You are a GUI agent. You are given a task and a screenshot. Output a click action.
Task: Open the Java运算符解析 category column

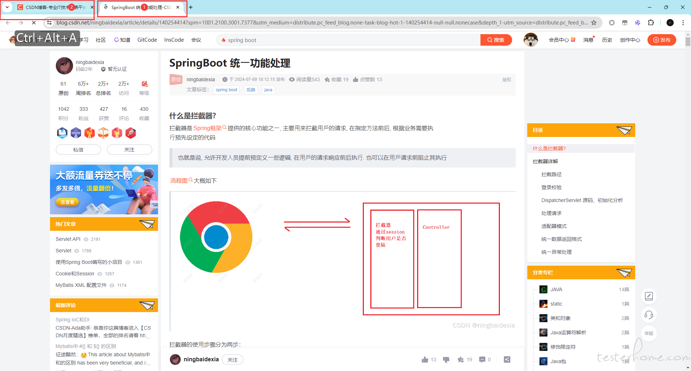568,333
